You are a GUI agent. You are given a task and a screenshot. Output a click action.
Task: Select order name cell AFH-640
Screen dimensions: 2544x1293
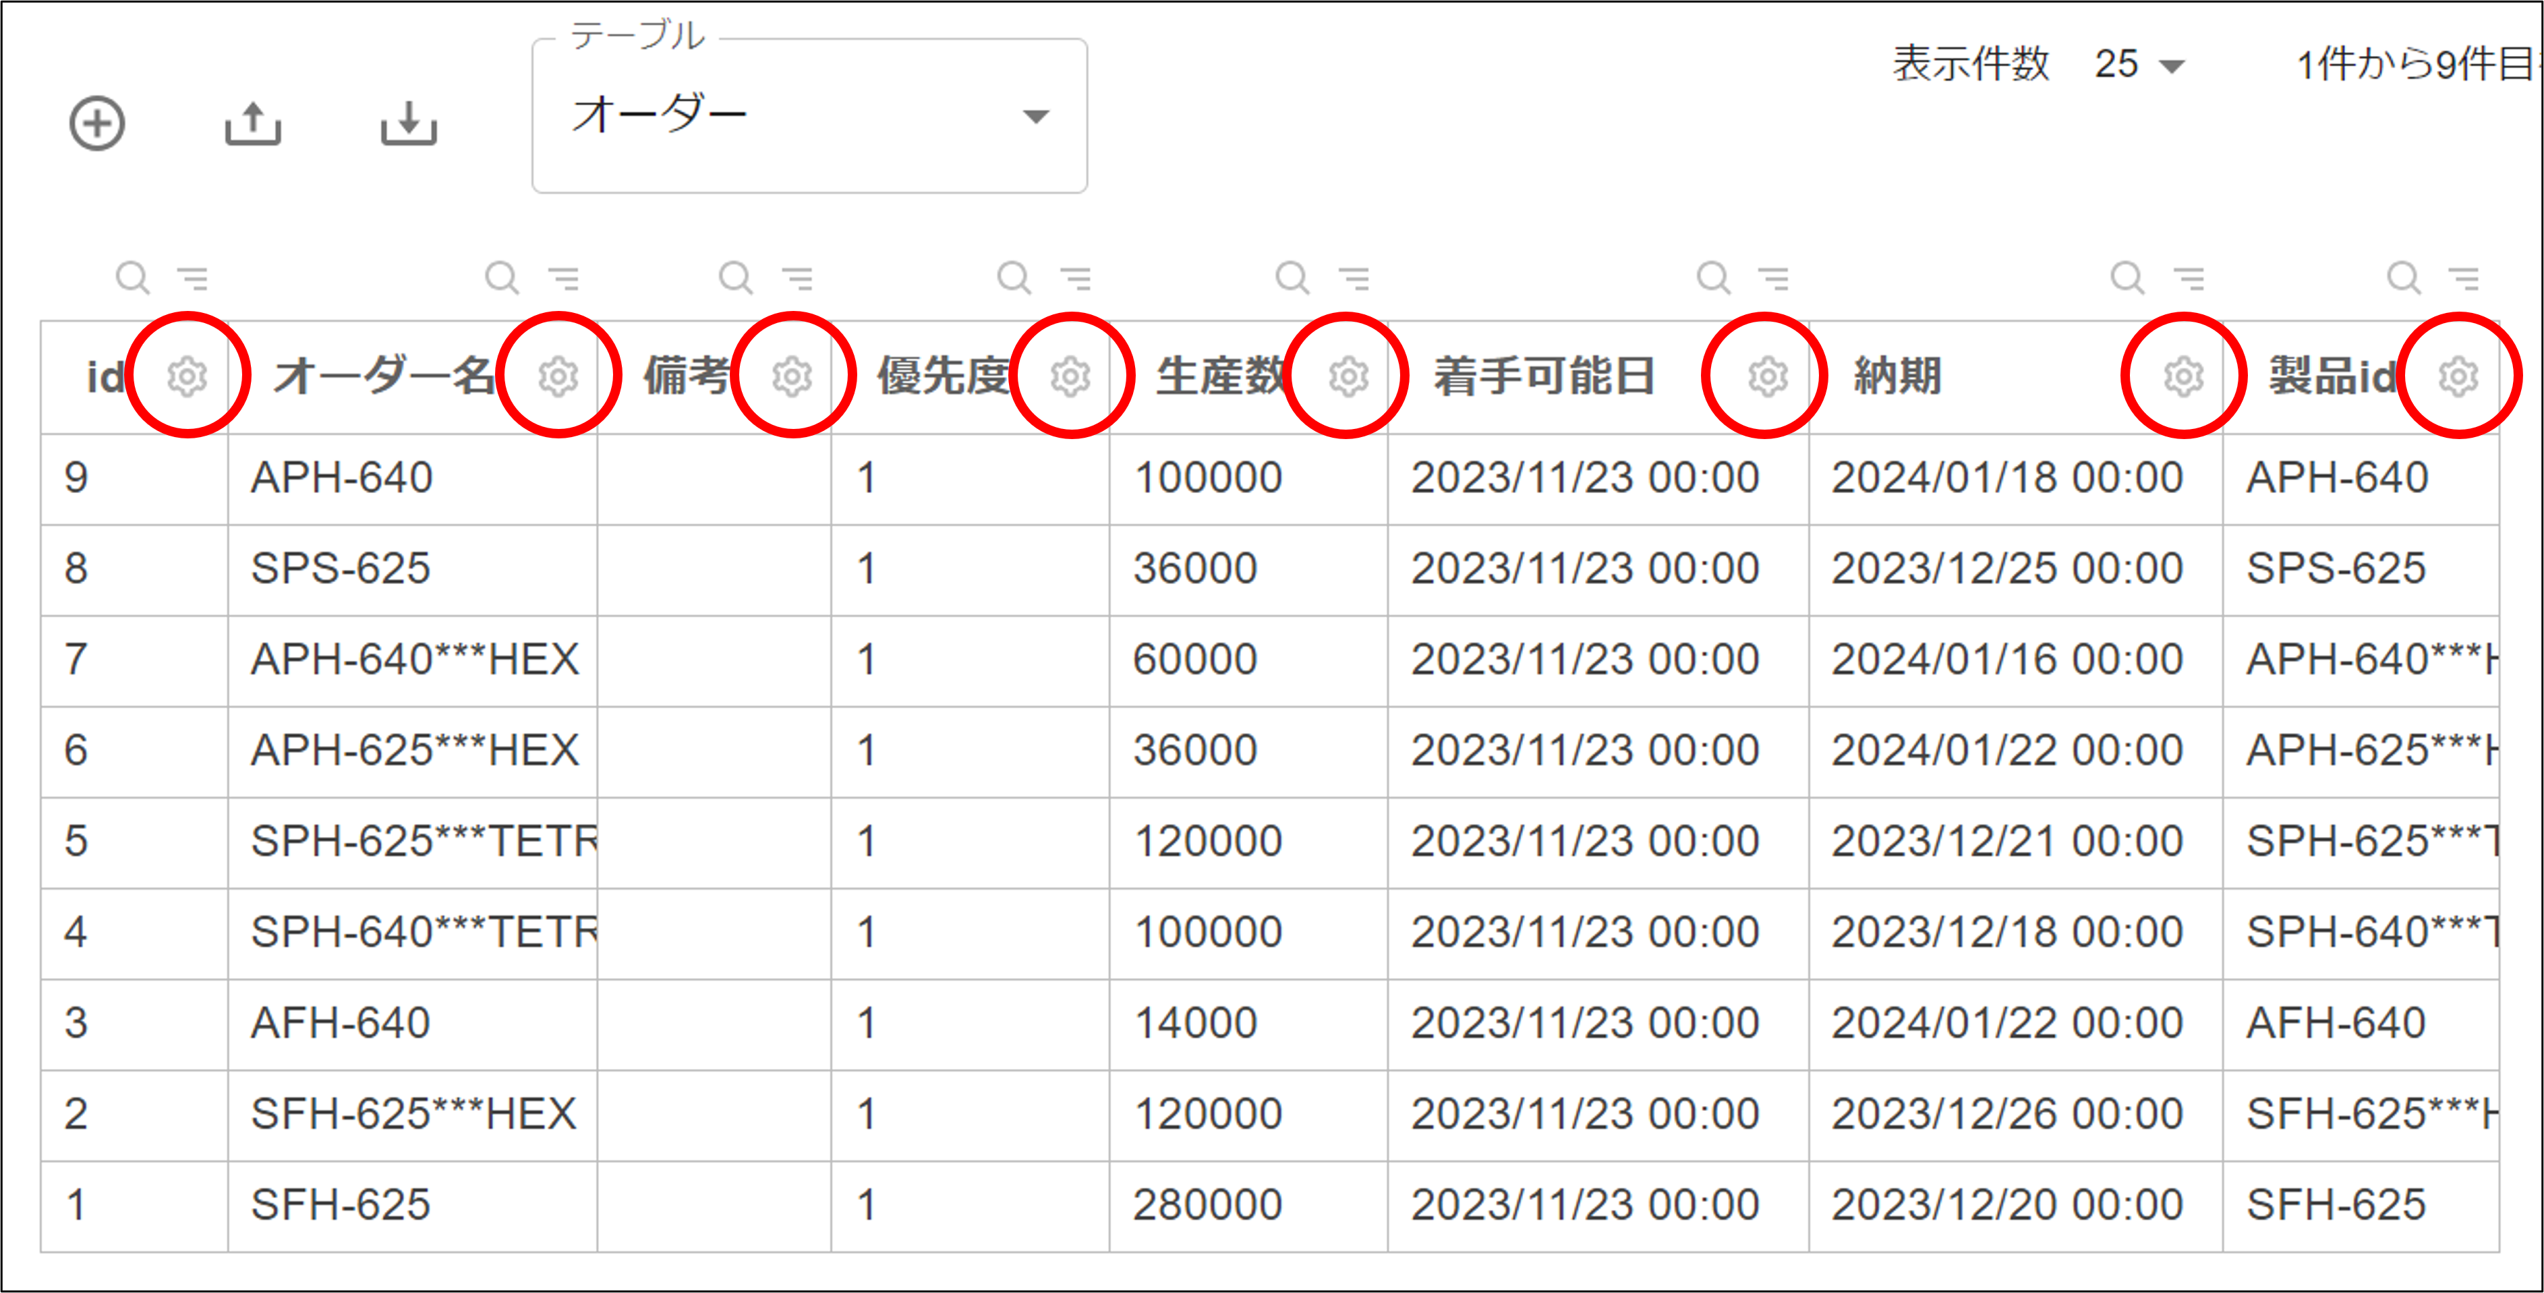point(413,1025)
